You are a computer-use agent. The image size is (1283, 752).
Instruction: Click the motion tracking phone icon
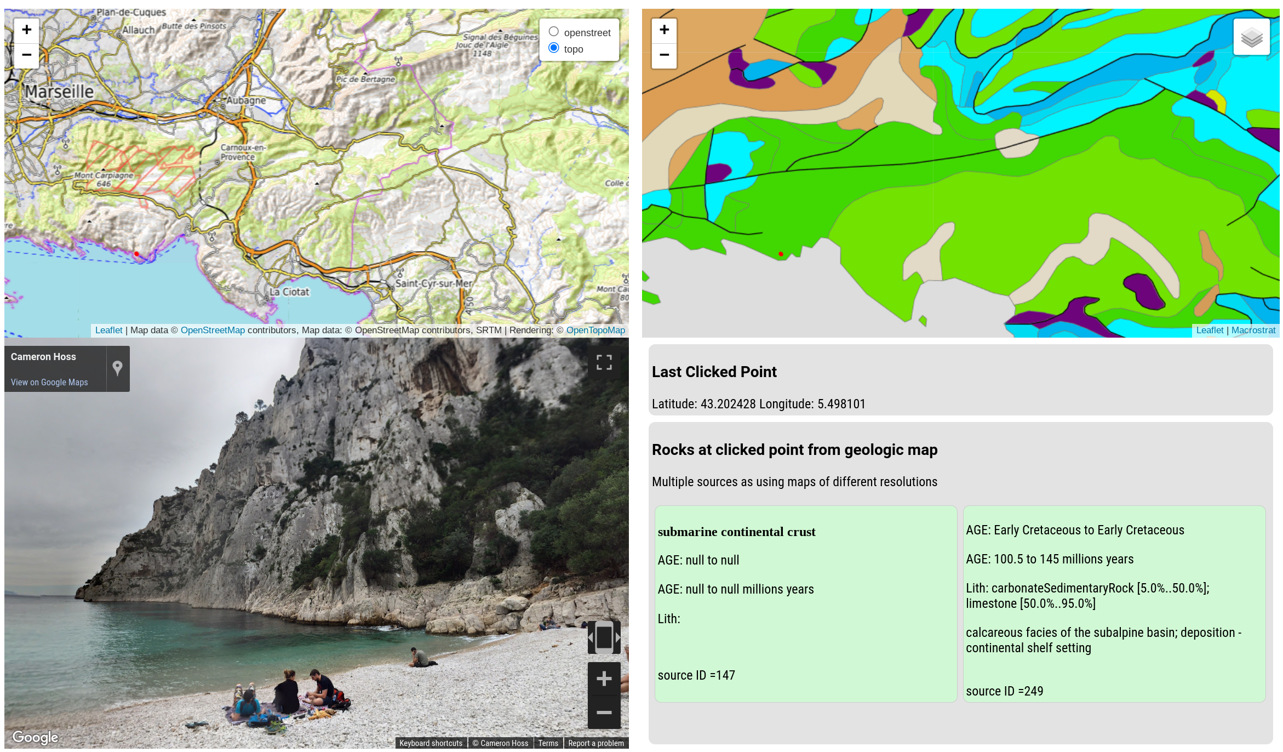[604, 637]
